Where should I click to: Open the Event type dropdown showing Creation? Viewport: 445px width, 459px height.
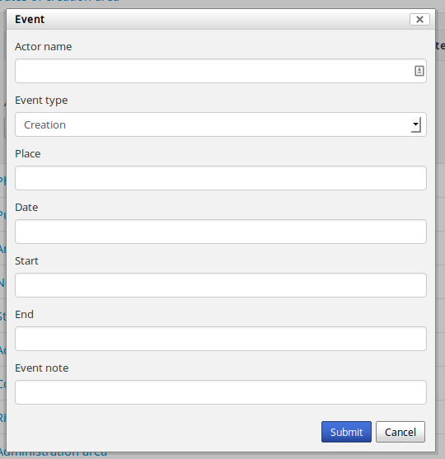coord(221,124)
